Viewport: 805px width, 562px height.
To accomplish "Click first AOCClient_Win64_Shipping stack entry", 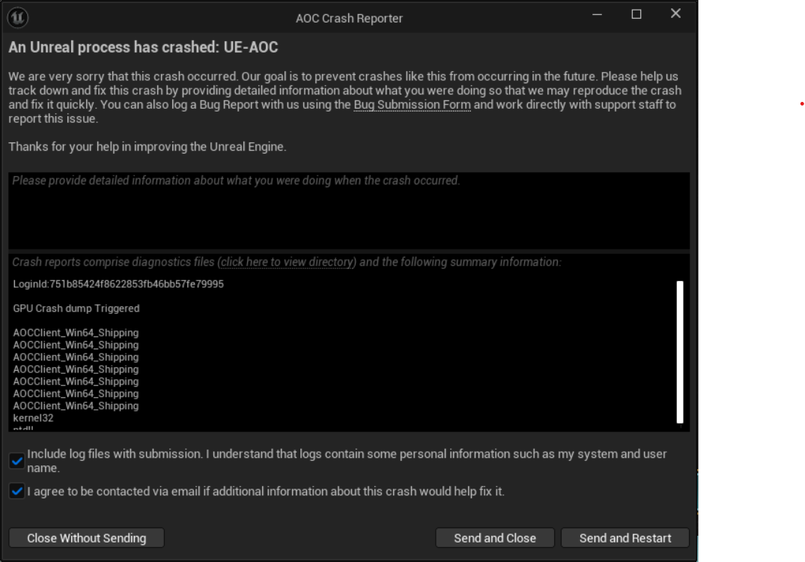I will click(x=76, y=333).
